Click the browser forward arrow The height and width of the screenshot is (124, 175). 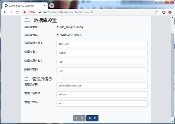pos(11,12)
